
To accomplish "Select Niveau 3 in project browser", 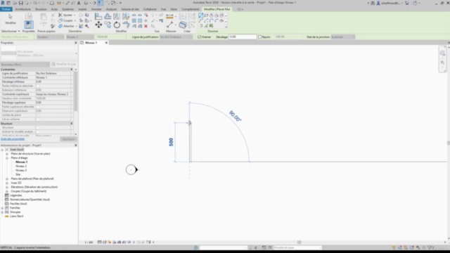I will 21,170.
